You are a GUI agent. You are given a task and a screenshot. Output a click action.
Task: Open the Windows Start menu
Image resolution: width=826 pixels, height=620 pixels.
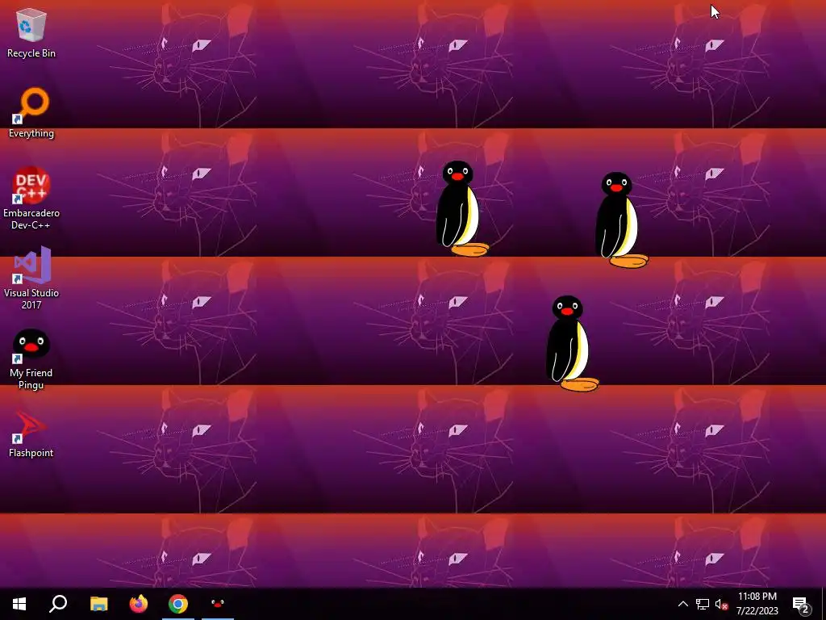pyautogui.click(x=19, y=604)
